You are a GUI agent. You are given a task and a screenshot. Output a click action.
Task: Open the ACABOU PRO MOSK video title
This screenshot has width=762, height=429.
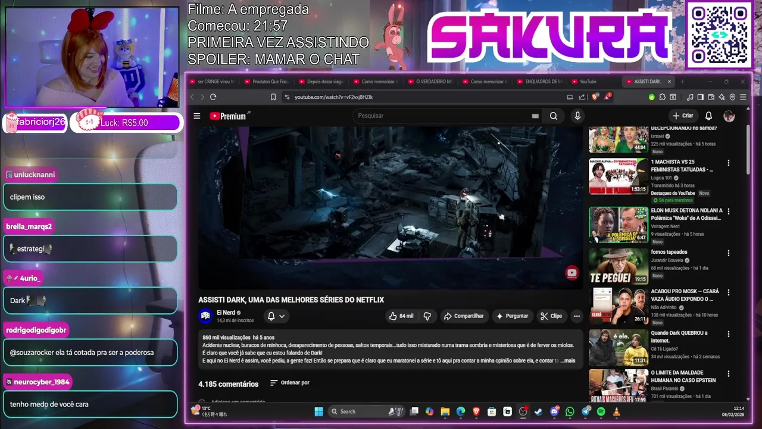(685, 295)
